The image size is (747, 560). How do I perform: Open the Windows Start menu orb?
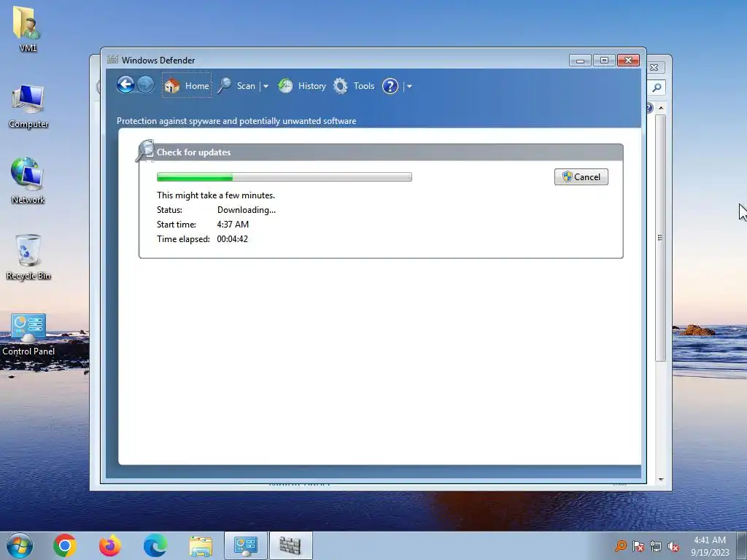pos(20,545)
